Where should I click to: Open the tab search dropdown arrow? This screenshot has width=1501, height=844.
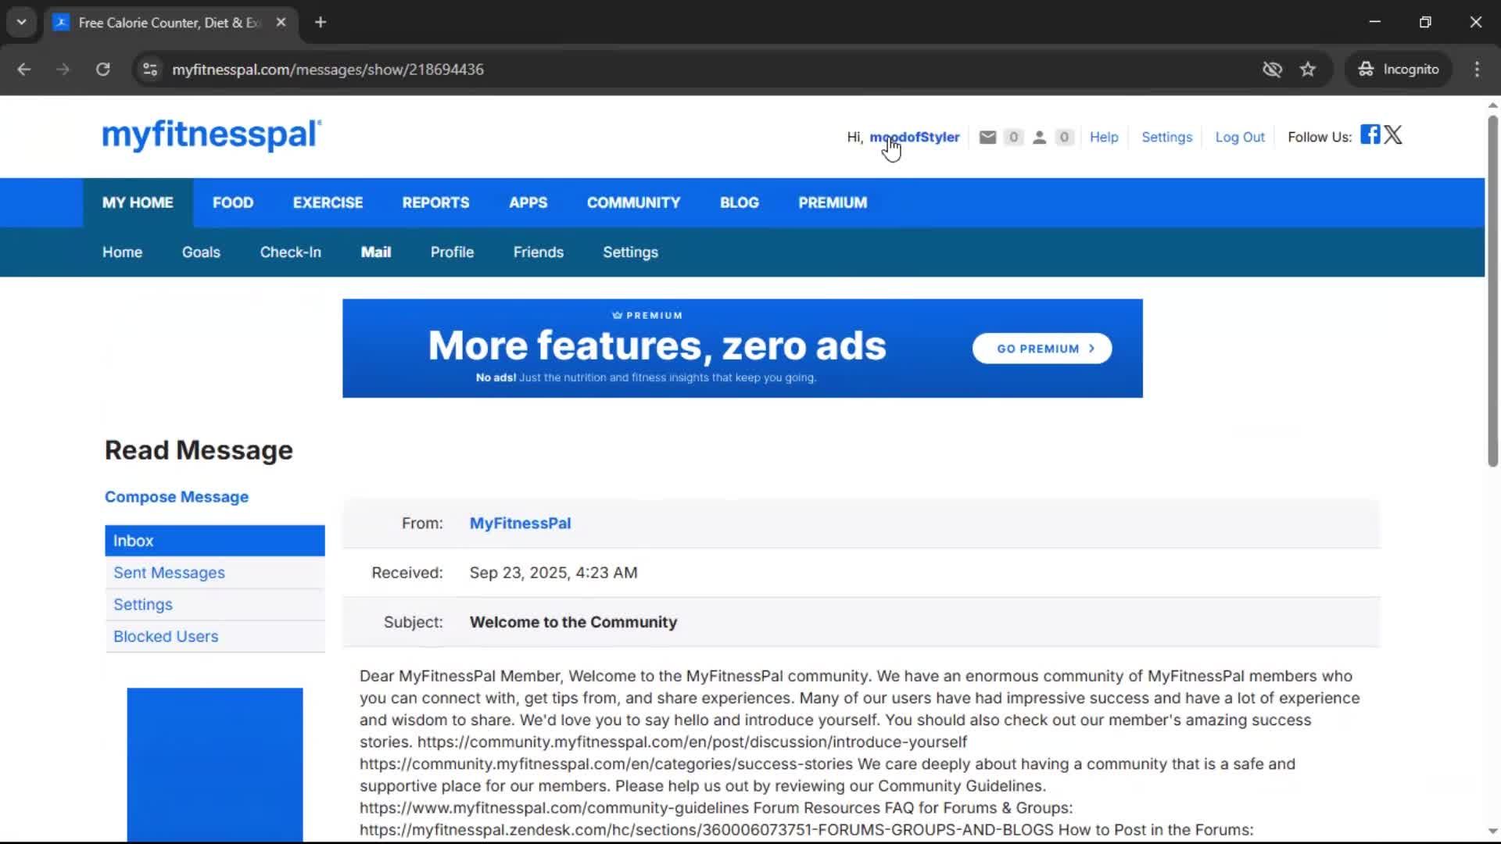22,22
